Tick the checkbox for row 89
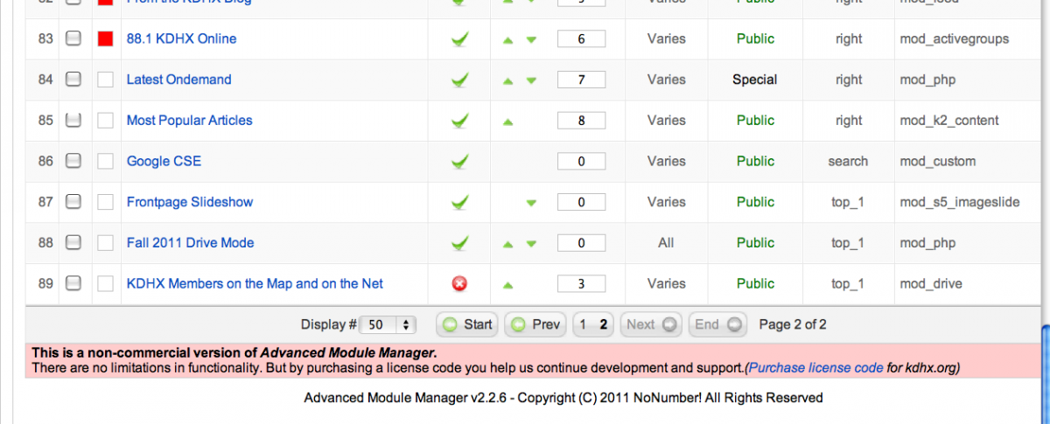Image resolution: width=1050 pixels, height=424 pixels. pyautogui.click(x=73, y=283)
